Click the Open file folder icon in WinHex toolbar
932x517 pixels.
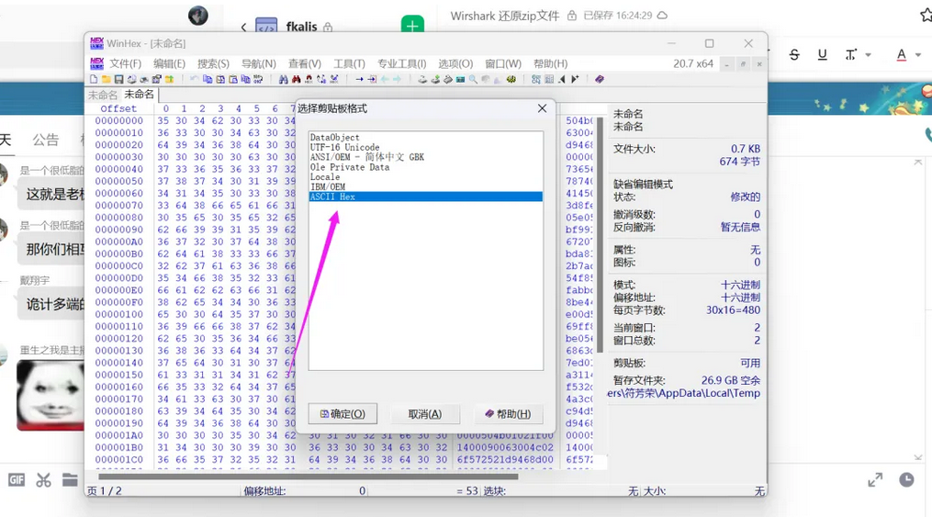[x=106, y=79]
